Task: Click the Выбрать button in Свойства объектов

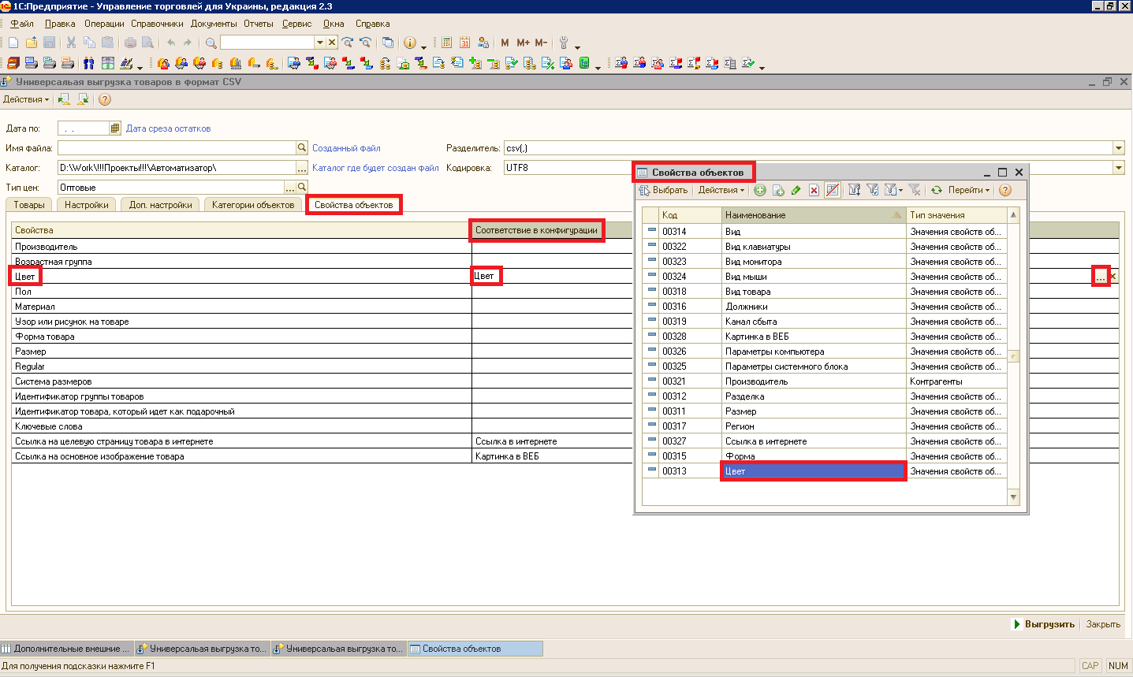Action: coord(664,190)
